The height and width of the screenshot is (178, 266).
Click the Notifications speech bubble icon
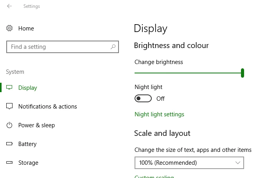click(x=10, y=107)
